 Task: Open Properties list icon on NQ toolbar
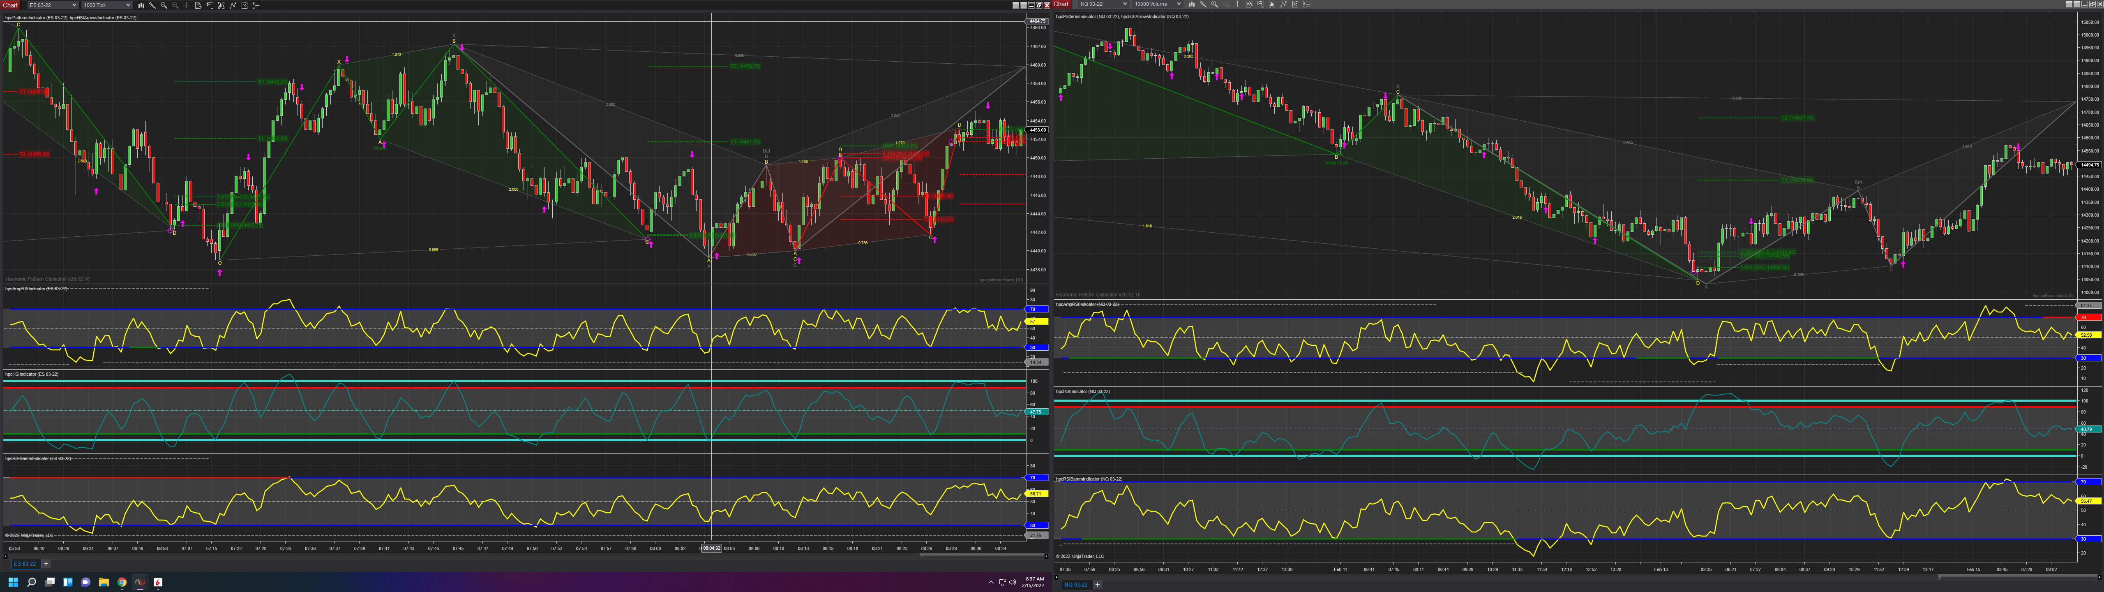click(x=1307, y=4)
